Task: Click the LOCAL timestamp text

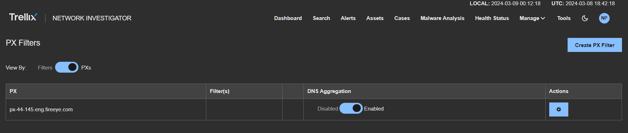Action: pyautogui.click(x=505, y=4)
